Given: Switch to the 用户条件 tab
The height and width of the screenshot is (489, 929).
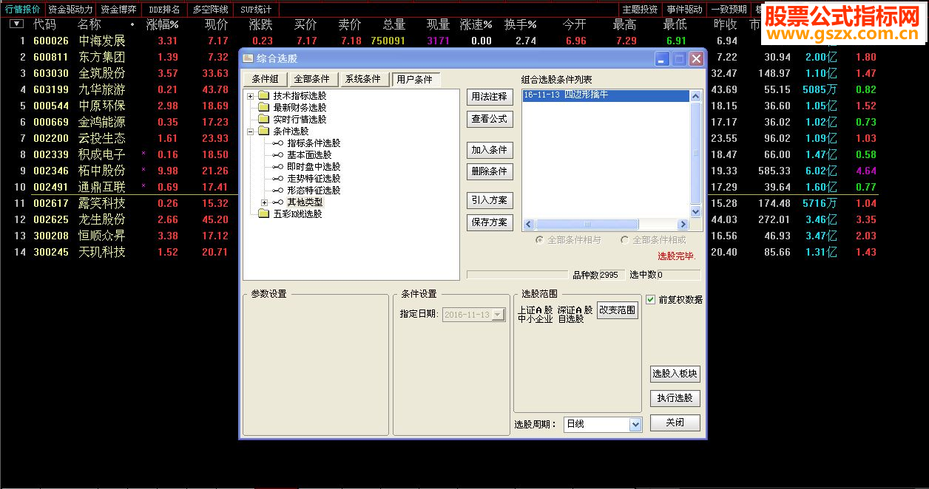Looking at the screenshot, I should click(415, 80).
